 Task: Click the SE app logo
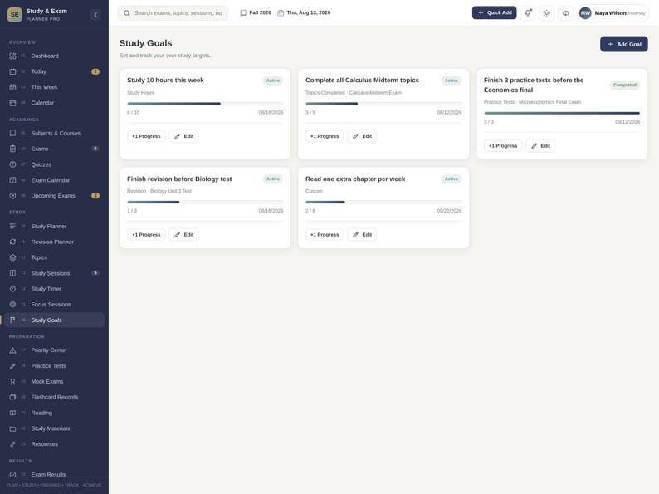click(x=15, y=15)
